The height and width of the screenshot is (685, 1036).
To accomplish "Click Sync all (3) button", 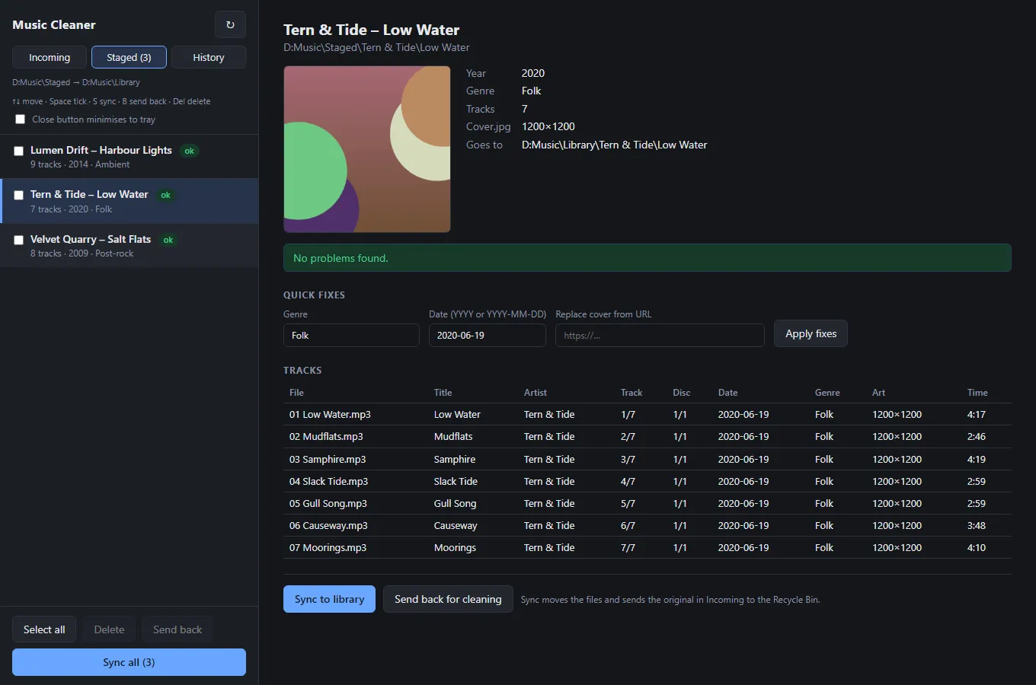I will point(129,662).
